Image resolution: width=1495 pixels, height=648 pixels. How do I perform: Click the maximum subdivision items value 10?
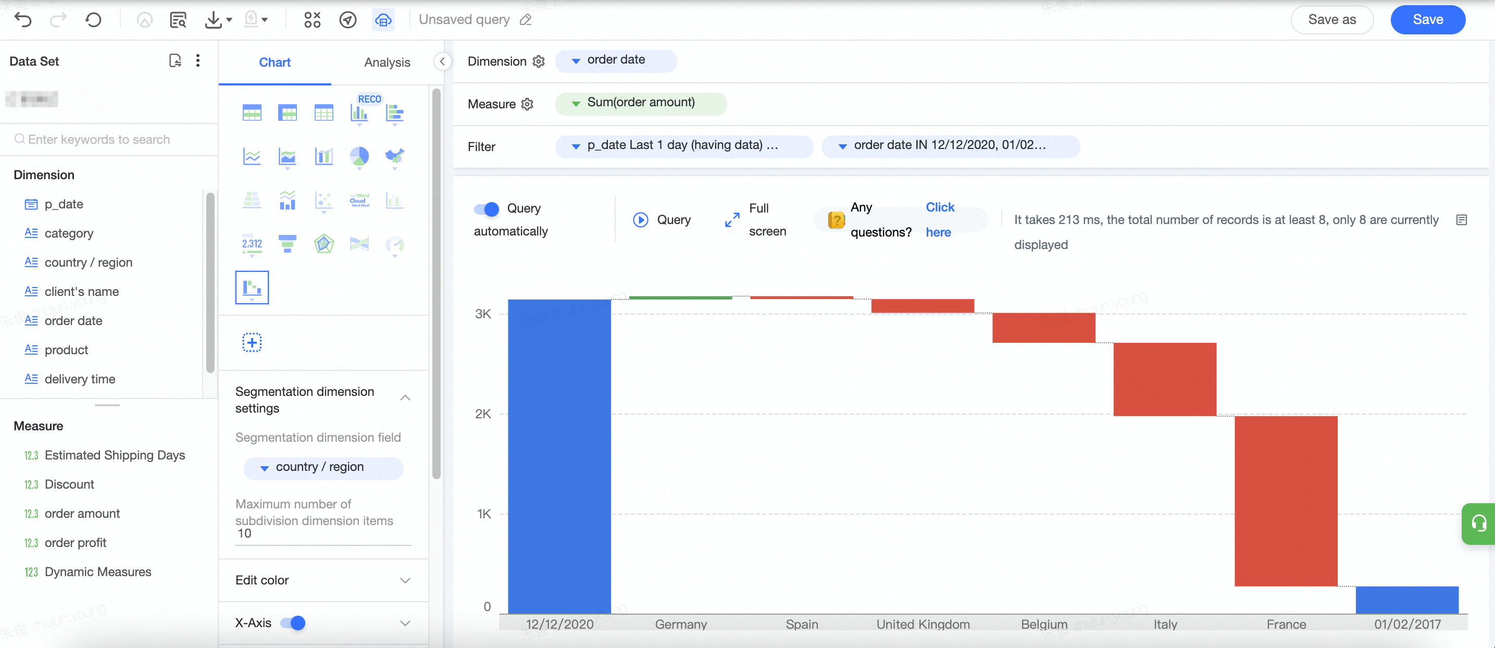[x=322, y=534]
